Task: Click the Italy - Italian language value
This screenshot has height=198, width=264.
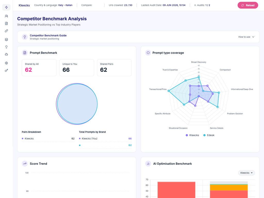Action: pyautogui.click(x=65, y=5)
